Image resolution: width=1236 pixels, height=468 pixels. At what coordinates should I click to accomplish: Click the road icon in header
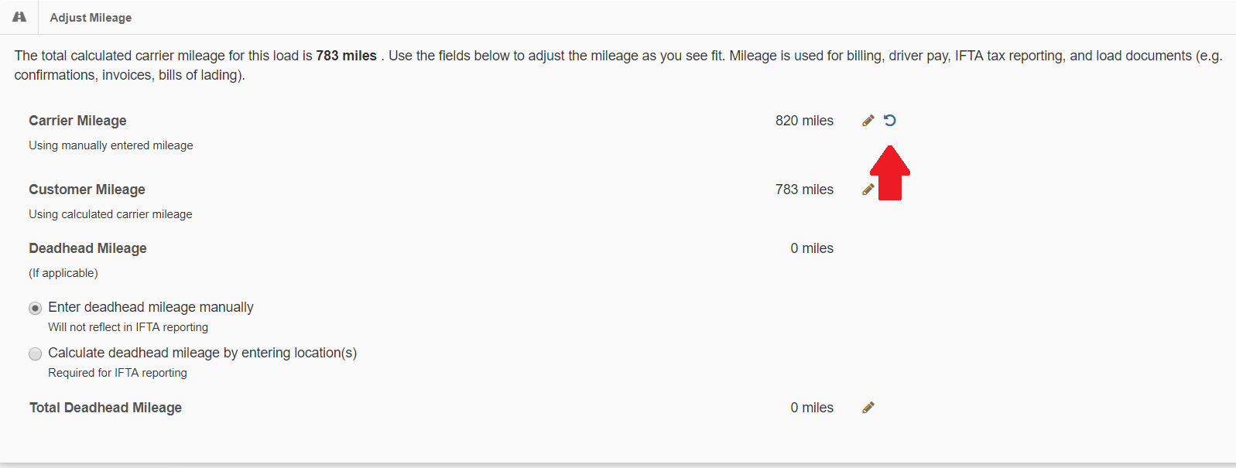click(x=19, y=17)
